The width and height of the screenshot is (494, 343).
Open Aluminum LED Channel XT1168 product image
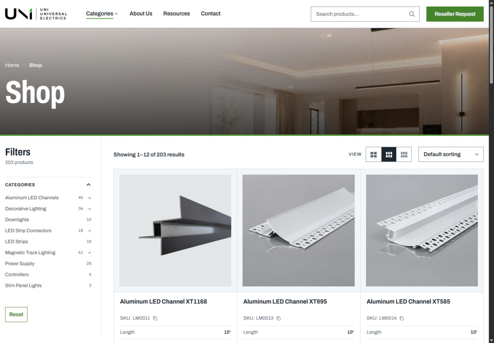[x=175, y=230]
